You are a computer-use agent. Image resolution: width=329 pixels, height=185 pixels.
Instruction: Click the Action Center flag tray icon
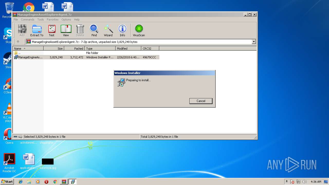[x=293, y=182]
